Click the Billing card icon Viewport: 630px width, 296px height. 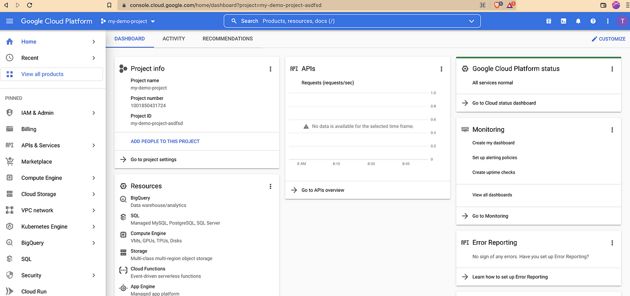(9, 129)
